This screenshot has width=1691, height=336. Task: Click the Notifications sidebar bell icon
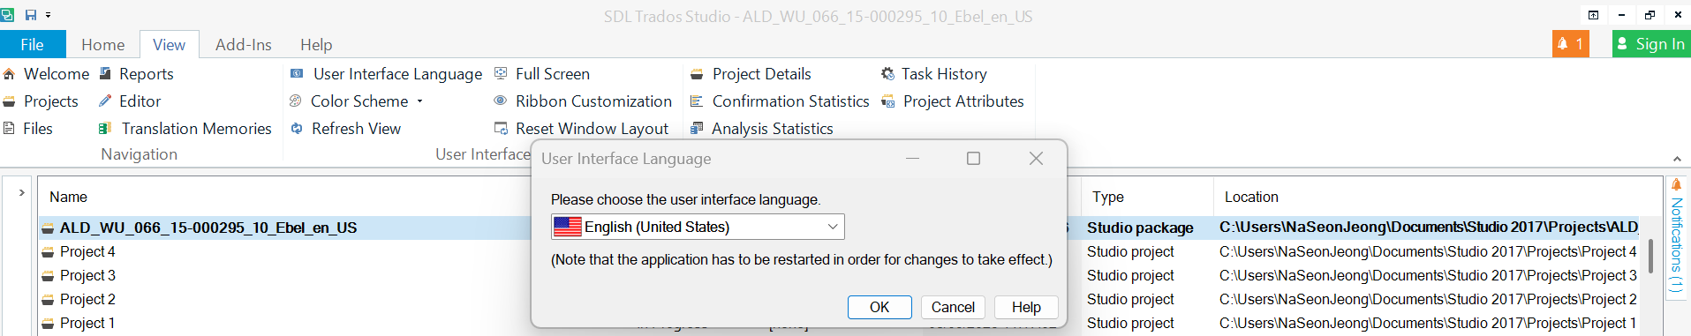coord(1676,184)
